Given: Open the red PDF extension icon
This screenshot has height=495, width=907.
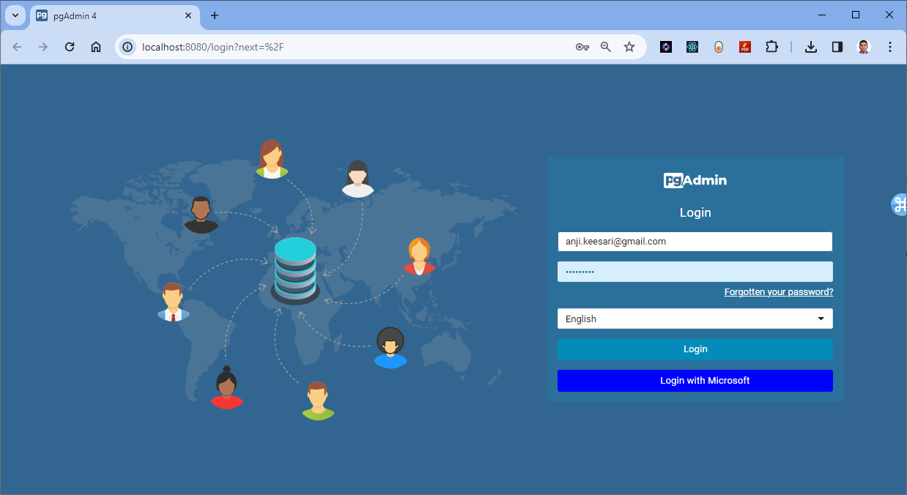Looking at the screenshot, I should coord(745,47).
